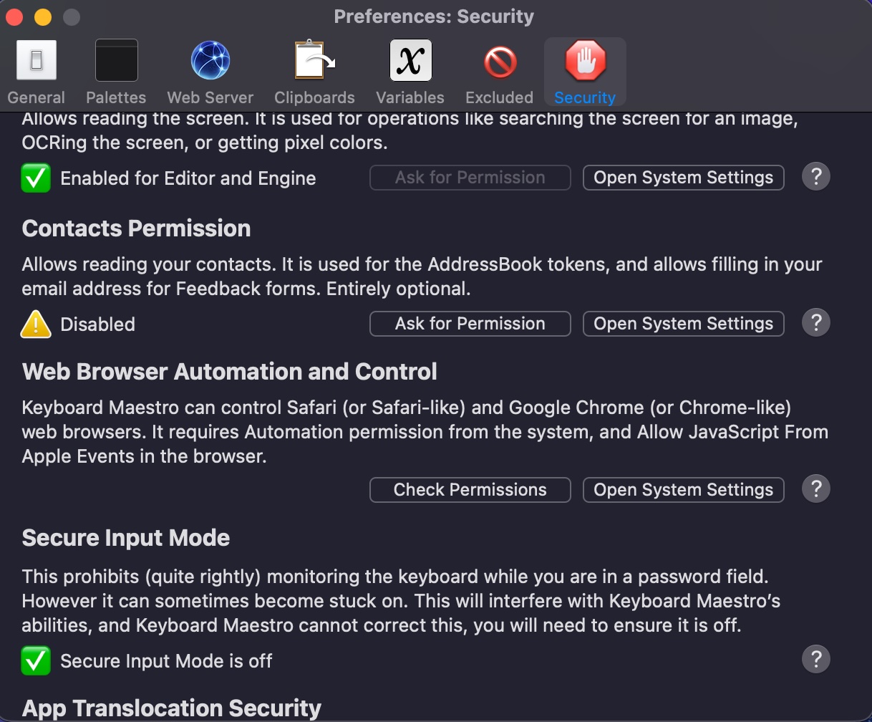Open System Settings for screen recording
This screenshot has width=872, height=722.
[x=683, y=178]
